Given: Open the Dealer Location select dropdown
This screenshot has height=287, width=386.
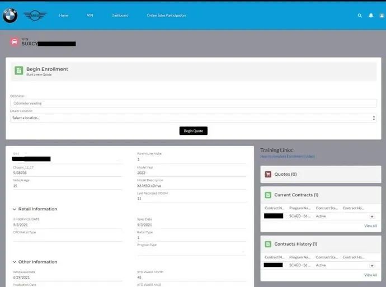Looking at the screenshot, I should pos(193,118).
